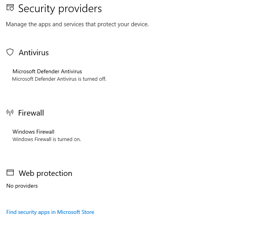Select the Security providers page title
This screenshot has width=277, height=228.
[x=60, y=9]
